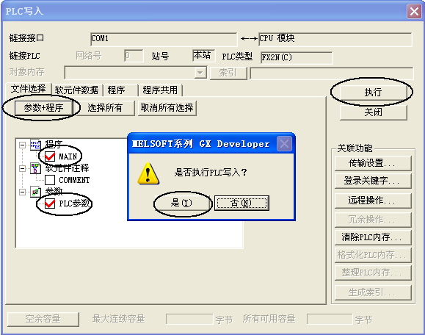
Task: Enable the COMMENT checkbox
Action: tap(50, 180)
